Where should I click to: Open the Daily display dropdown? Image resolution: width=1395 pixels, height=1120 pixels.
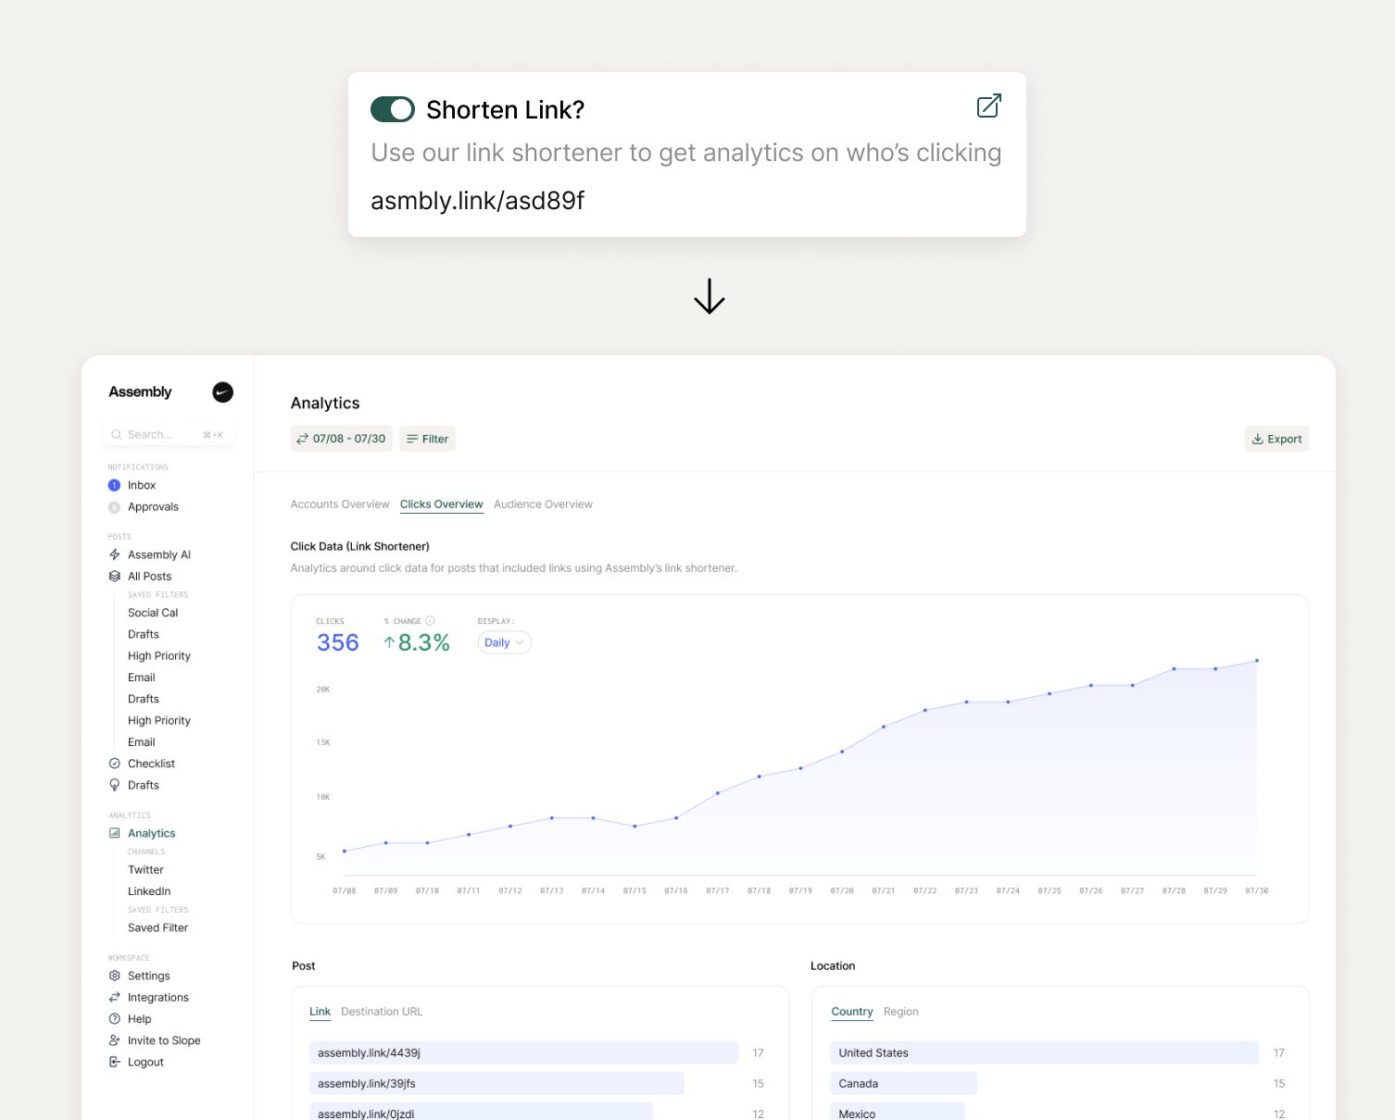pos(505,642)
